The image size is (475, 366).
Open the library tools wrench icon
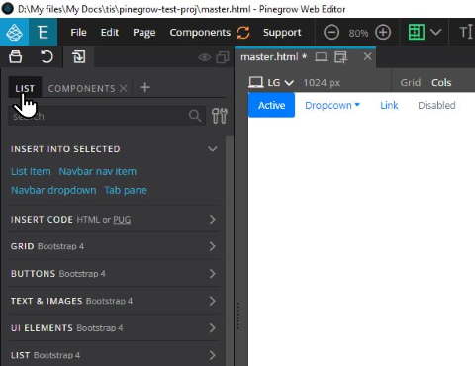pyautogui.click(x=220, y=116)
